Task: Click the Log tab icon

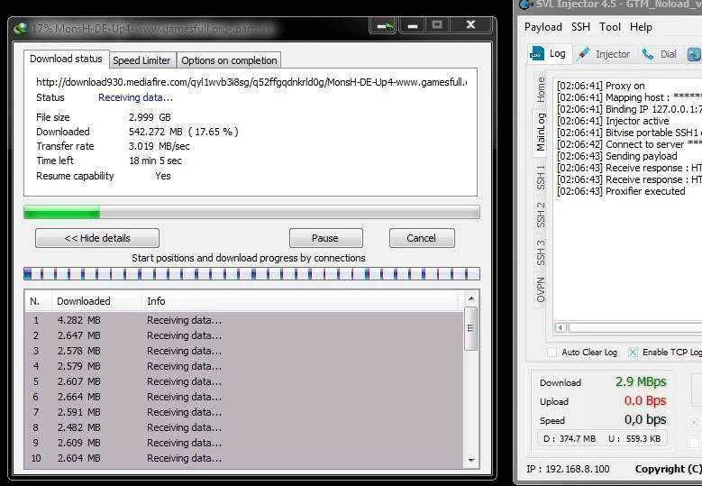Action: pyautogui.click(x=537, y=53)
